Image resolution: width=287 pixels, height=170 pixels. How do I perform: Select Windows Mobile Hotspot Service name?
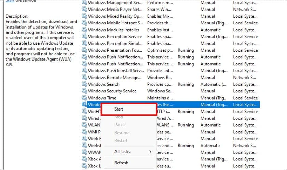point(115,23)
